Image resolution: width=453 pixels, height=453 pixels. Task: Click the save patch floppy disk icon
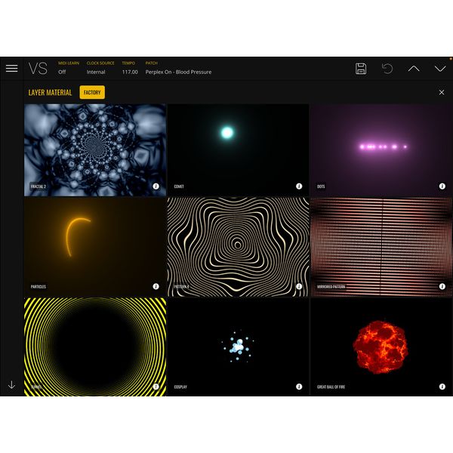click(361, 69)
